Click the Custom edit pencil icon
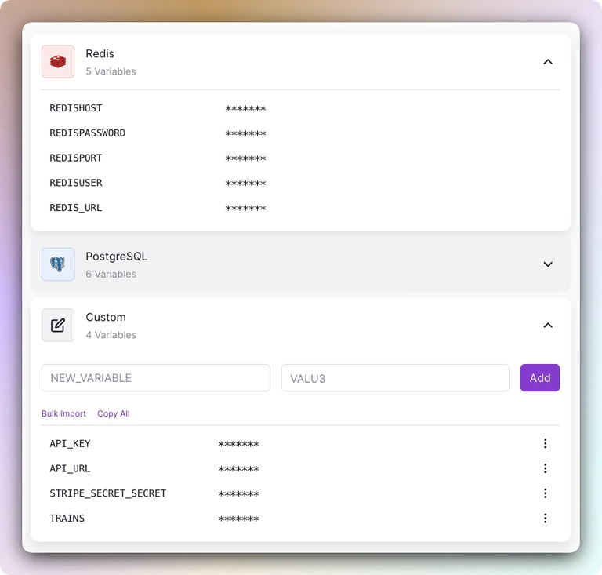The height and width of the screenshot is (575, 602). [58, 326]
